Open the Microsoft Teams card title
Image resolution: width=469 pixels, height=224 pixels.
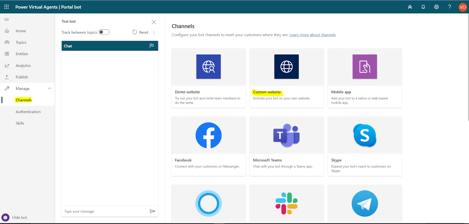pyautogui.click(x=267, y=160)
